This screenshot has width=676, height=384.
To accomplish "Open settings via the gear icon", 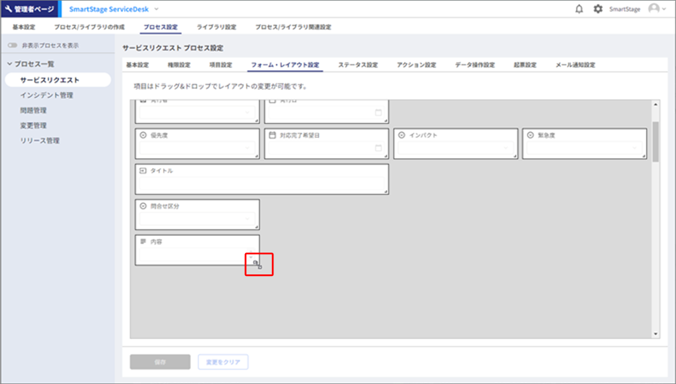I will 598,9.
